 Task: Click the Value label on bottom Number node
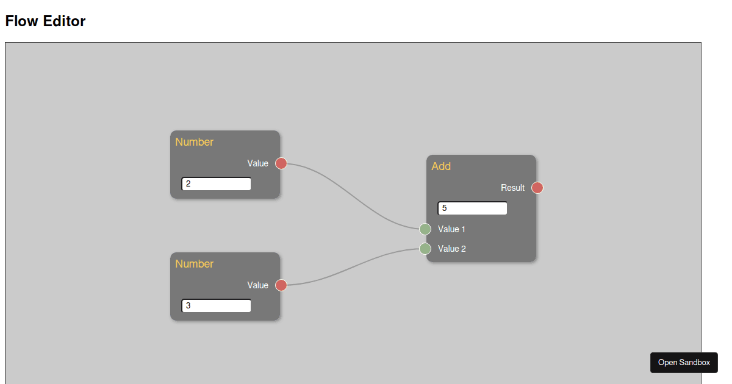(x=257, y=285)
